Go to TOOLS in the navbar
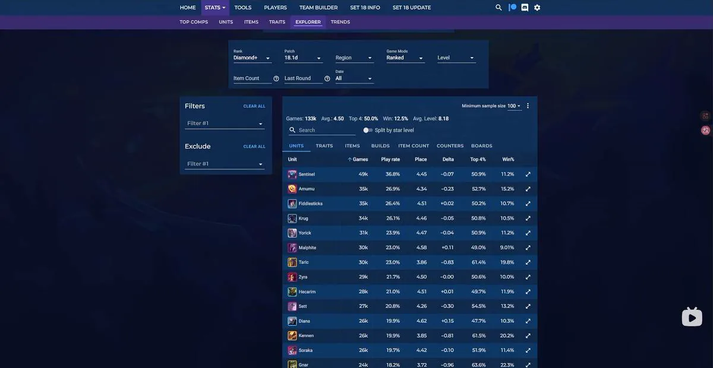This screenshot has height=368, width=713. point(243,8)
